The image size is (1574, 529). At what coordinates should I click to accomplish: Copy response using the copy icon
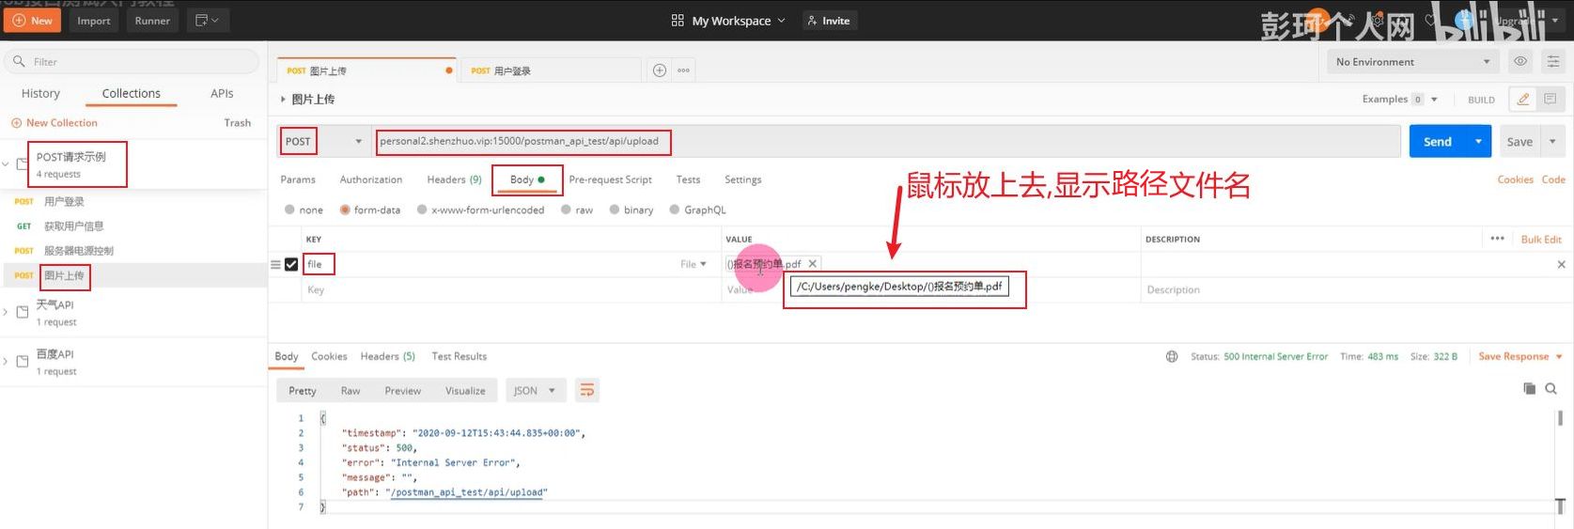1529,388
